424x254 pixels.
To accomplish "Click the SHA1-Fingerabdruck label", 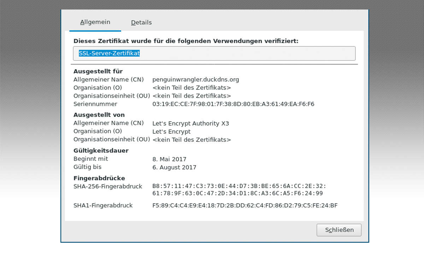I will coord(103,205).
